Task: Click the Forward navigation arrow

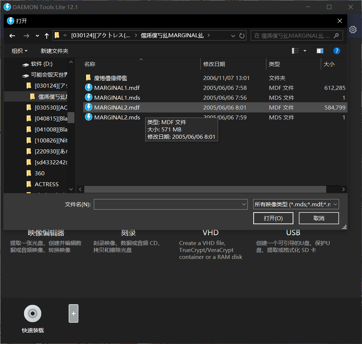Action: point(26,36)
